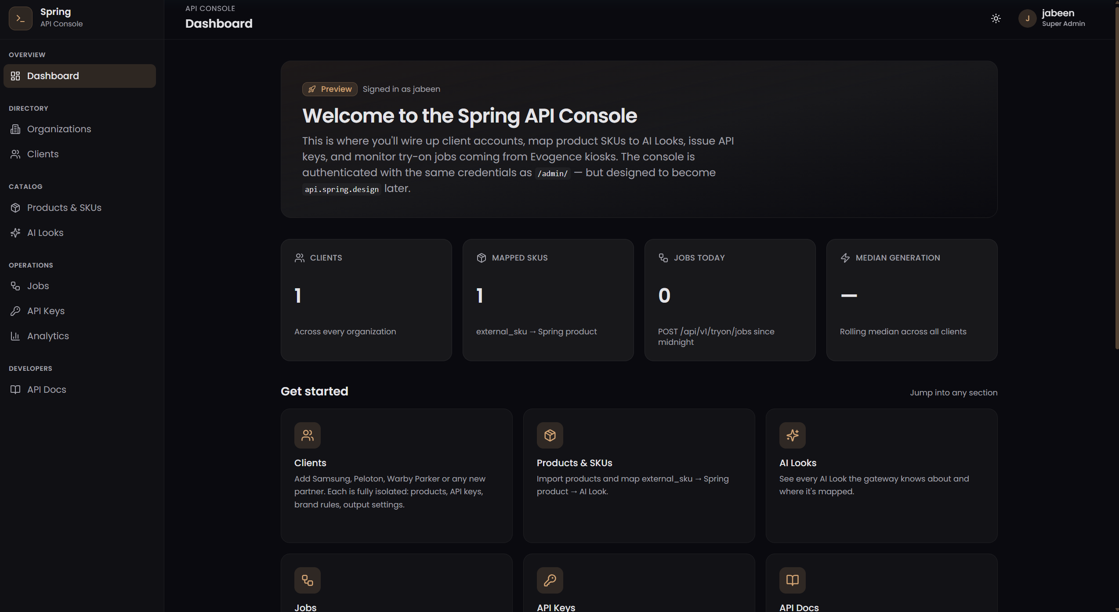
Task: Click the 'Super Admin' role label
Action: click(x=1063, y=24)
